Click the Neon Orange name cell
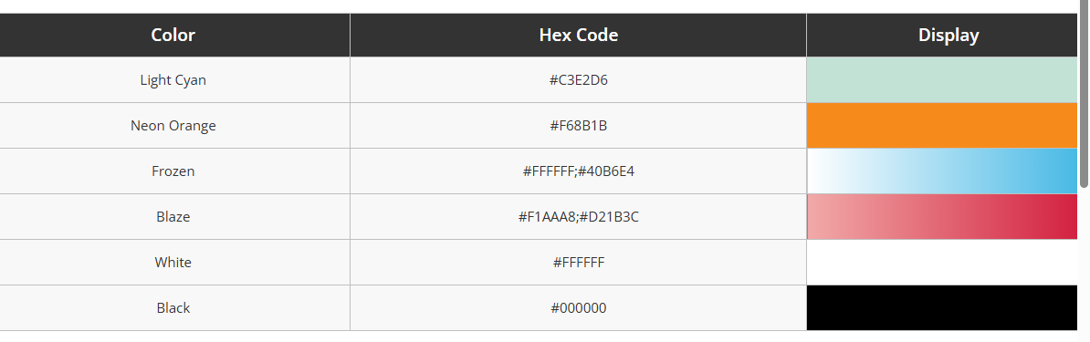 click(x=173, y=126)
